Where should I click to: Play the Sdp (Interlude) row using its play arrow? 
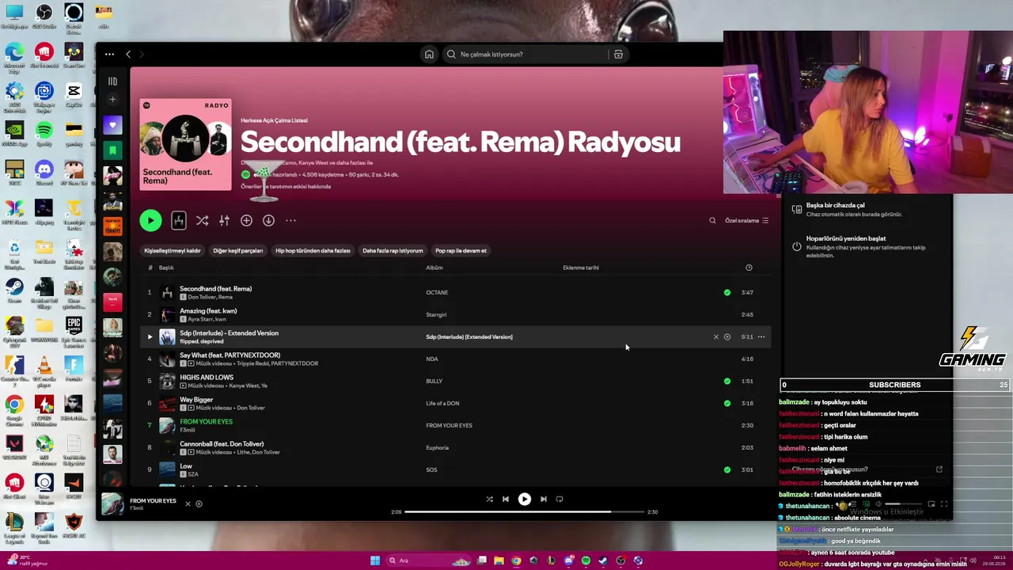click(x=150, y=337)
